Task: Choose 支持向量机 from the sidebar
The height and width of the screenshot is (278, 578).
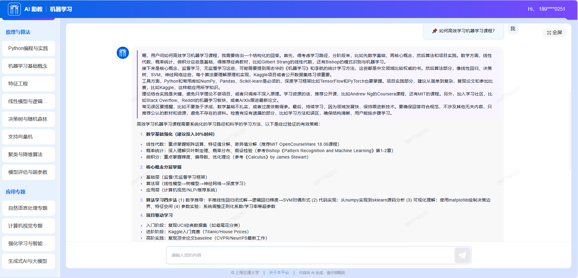Action: pyautogui.click(x=28, y=137)
